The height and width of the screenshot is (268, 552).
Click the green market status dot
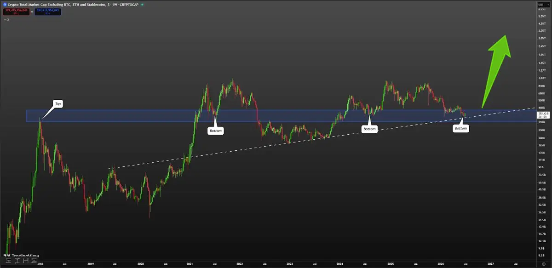tap(142, 4)
